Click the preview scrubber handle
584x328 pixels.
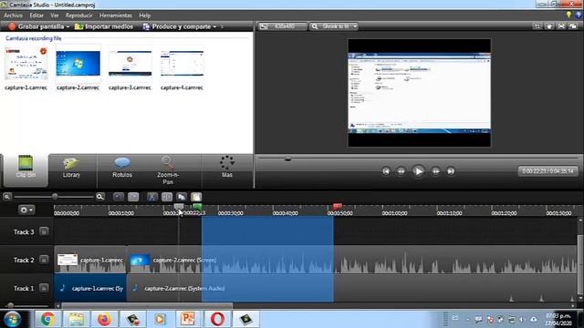287,159
